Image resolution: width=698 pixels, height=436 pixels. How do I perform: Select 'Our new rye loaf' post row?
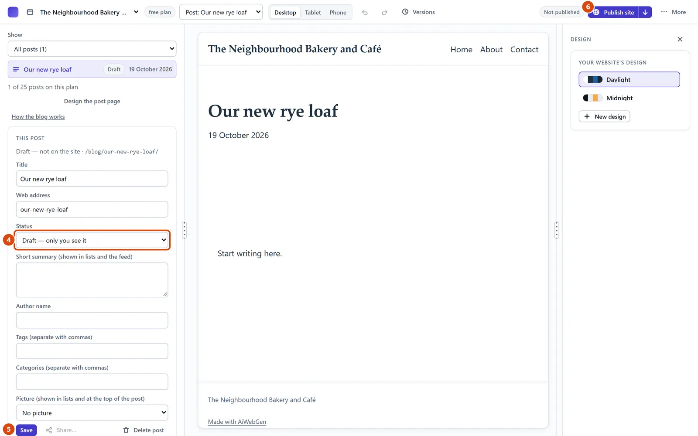pos(92,69)
